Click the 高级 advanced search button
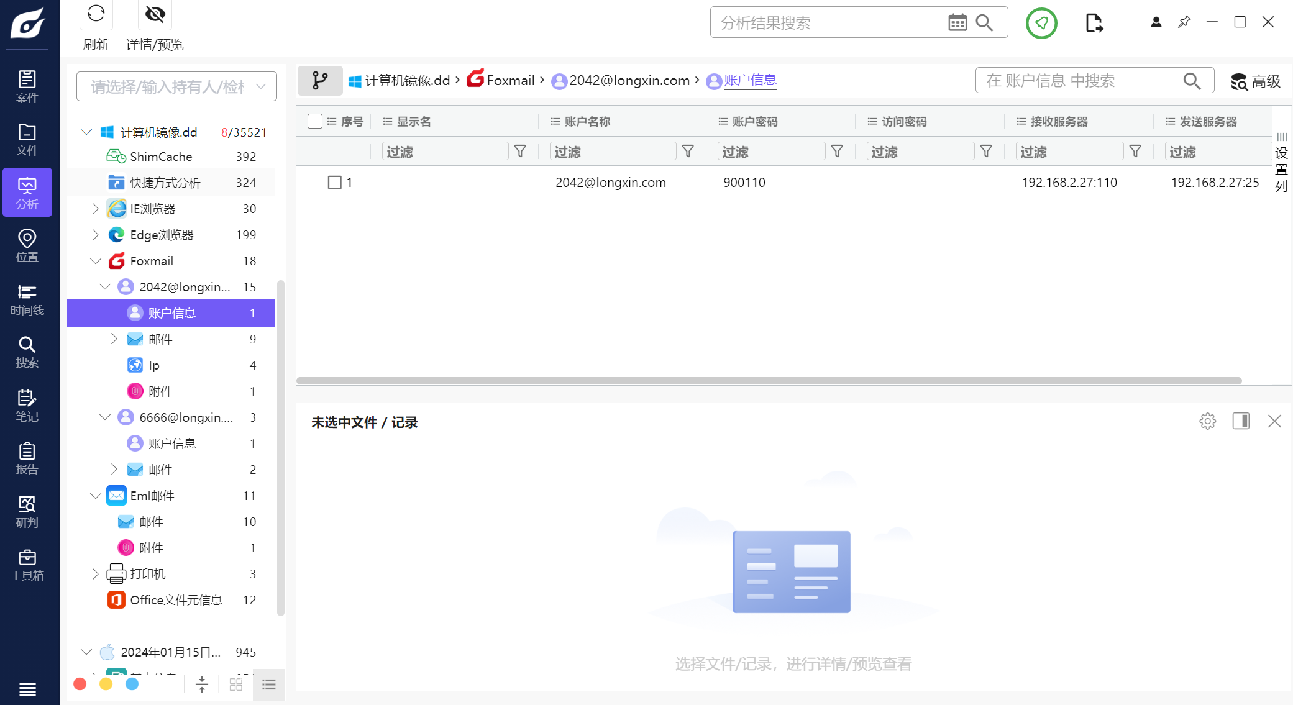1293x705 pixels. 1255,81
